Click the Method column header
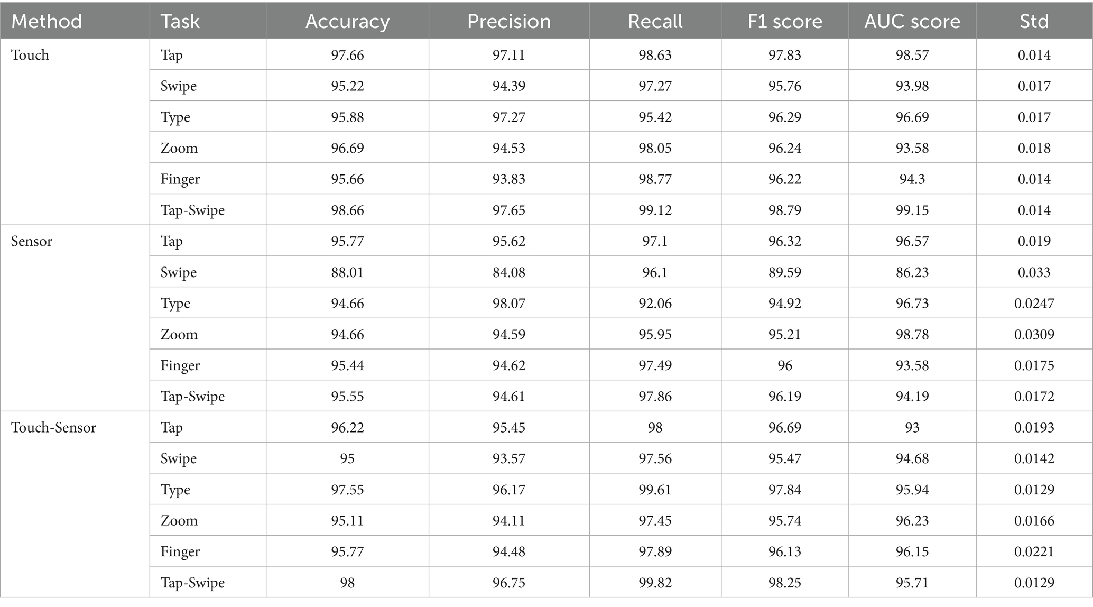 pos(47,21)
